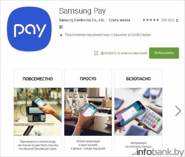Click the 3+ age rating badge

pyautogui.click(x=61, y=27)
